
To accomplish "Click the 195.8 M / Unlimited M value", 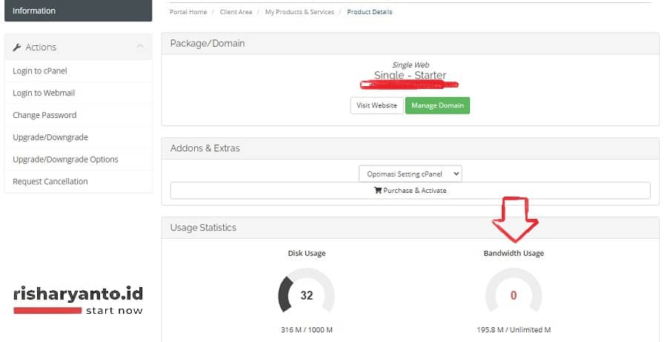I will [514, 329].
